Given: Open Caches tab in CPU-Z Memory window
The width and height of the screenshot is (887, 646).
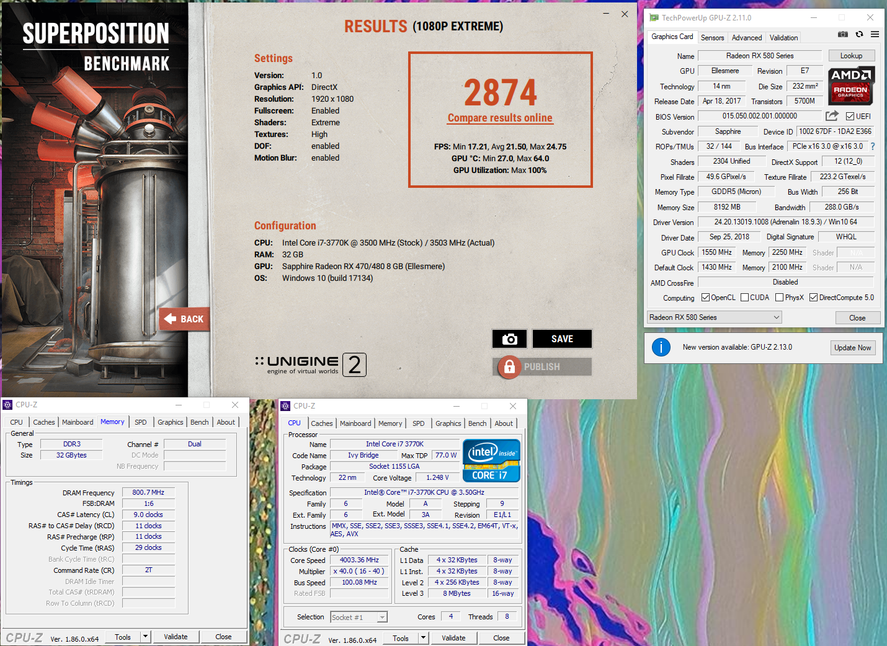Looking at the screenshot, I should click(43, 422).
